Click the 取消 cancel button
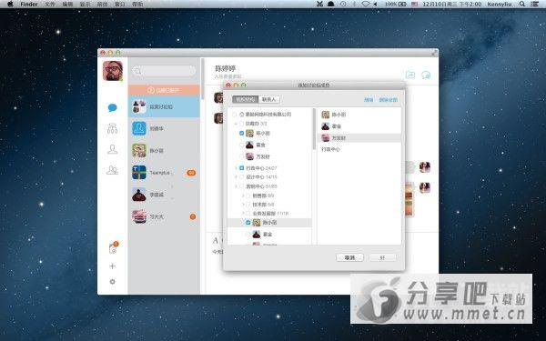The width and height of the screenshot is (546, 341). pos(349,258)
